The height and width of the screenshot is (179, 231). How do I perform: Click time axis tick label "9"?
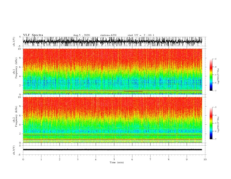[187, 159]
